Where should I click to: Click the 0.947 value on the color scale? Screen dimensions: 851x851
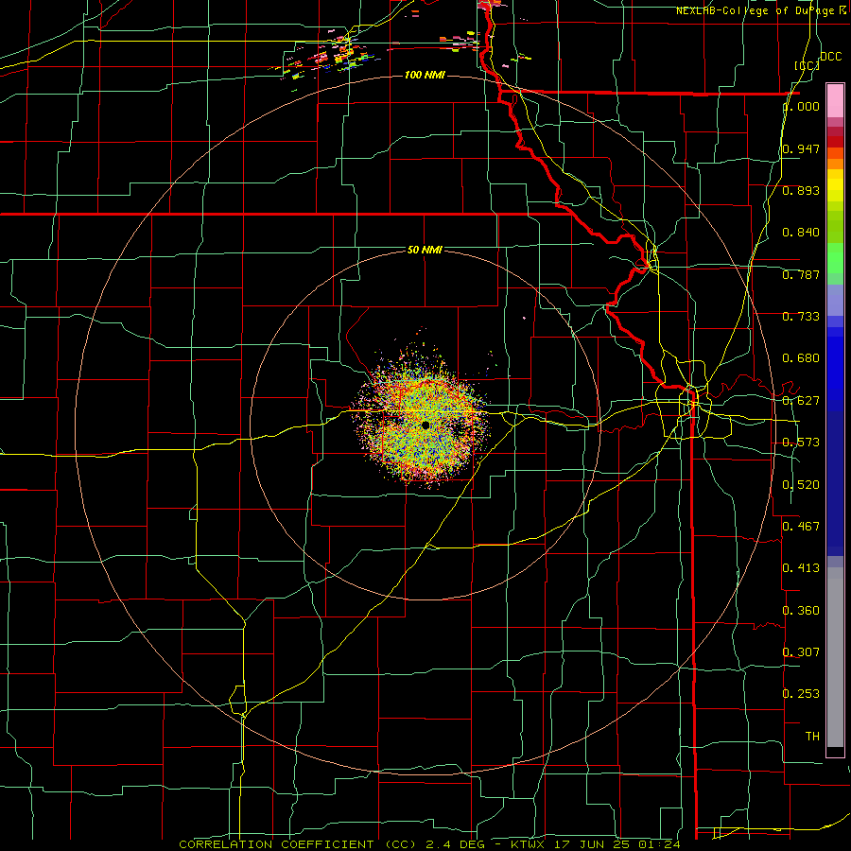point(801,148)
